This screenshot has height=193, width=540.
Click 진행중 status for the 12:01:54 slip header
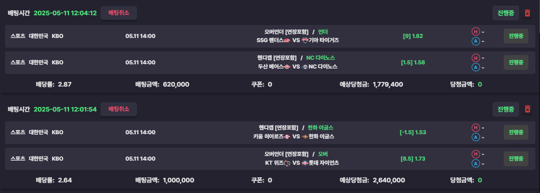[506, 109]
